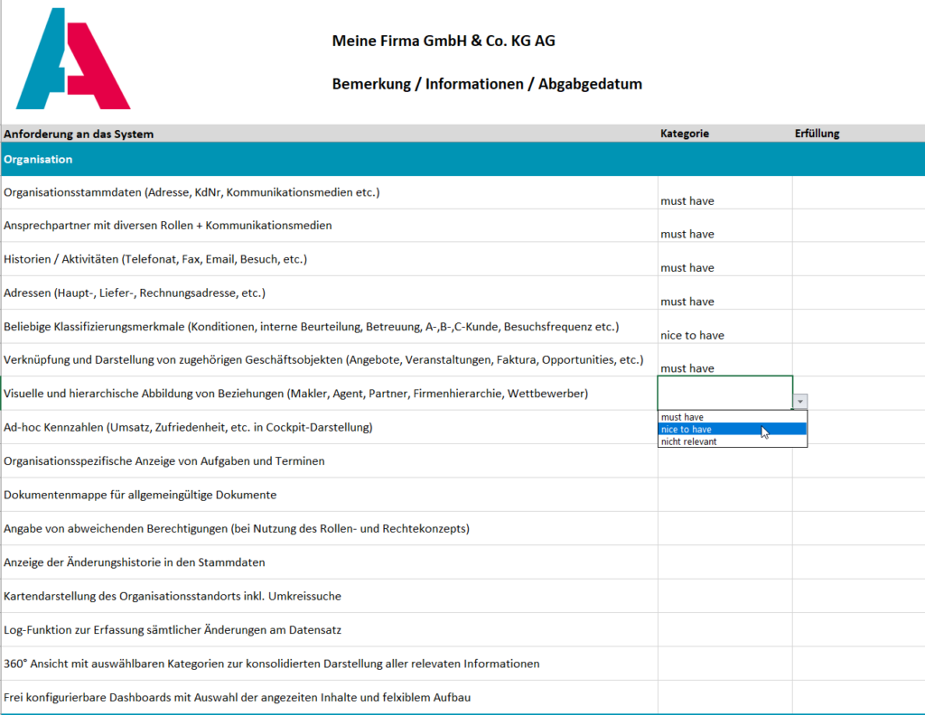
Task: Select Erfüllung cell for 360° Ansicht row
Action: point(858,664)
